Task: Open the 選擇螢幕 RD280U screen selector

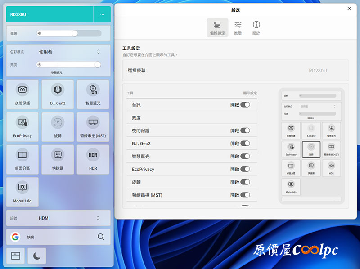Action: [235, 71]
